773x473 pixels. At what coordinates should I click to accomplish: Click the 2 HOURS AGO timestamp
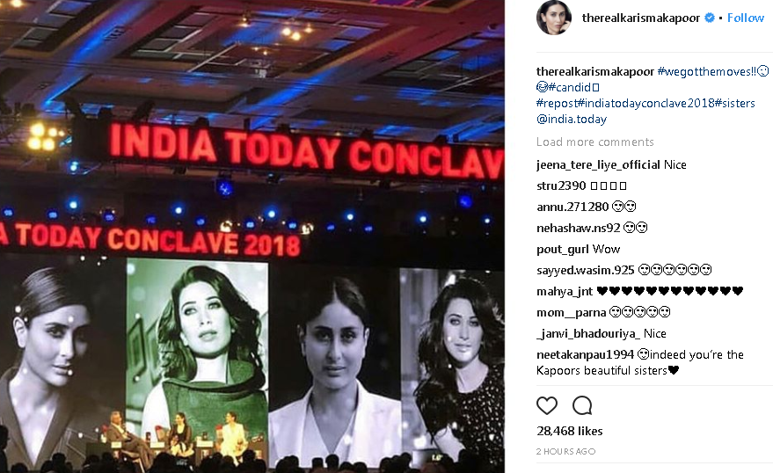point(566,451)
